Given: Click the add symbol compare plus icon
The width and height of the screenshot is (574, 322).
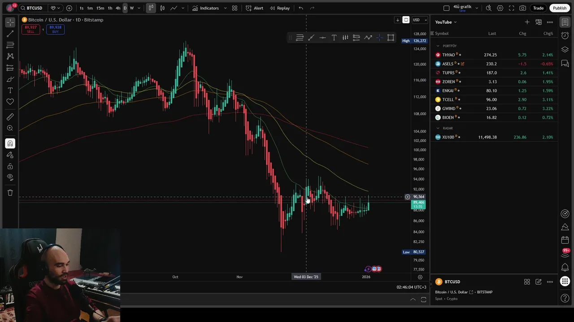Looking at the screenshot, I should click(69, 8).
